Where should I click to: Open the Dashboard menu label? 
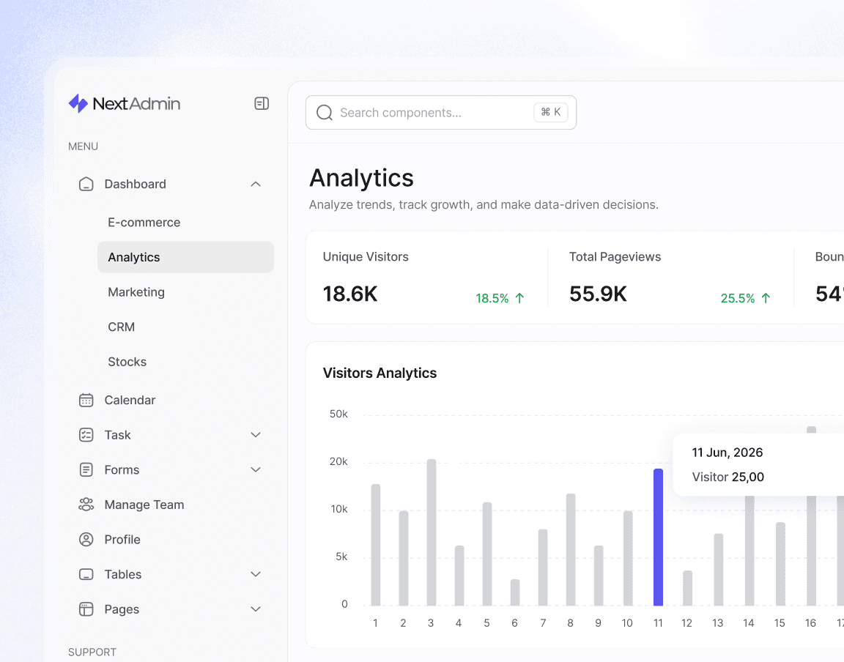pos(135,184)
